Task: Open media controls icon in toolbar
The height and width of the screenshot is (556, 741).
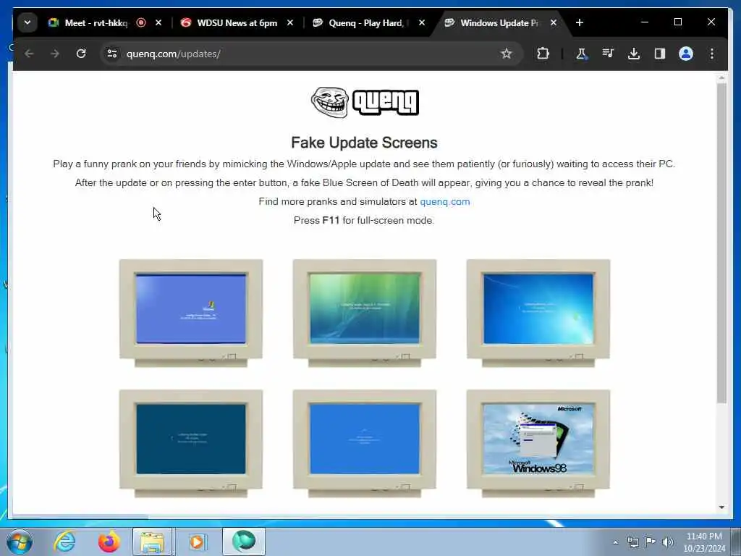Action: pyautogui.click(x=608, y=54)
